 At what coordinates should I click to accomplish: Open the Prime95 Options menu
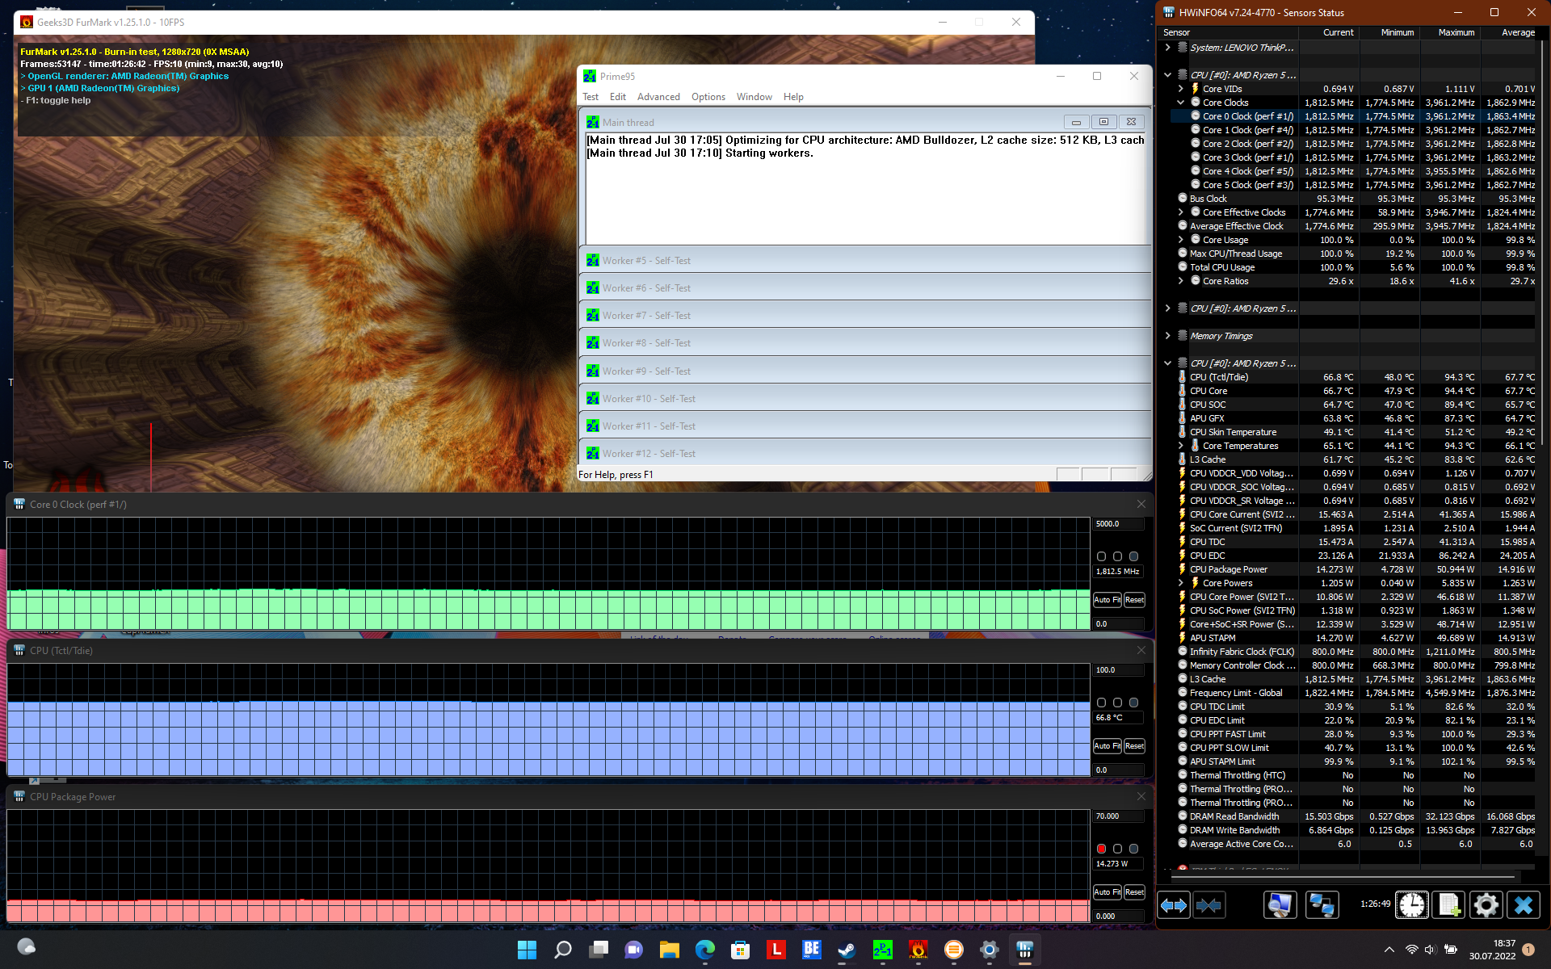pos(708,97)
